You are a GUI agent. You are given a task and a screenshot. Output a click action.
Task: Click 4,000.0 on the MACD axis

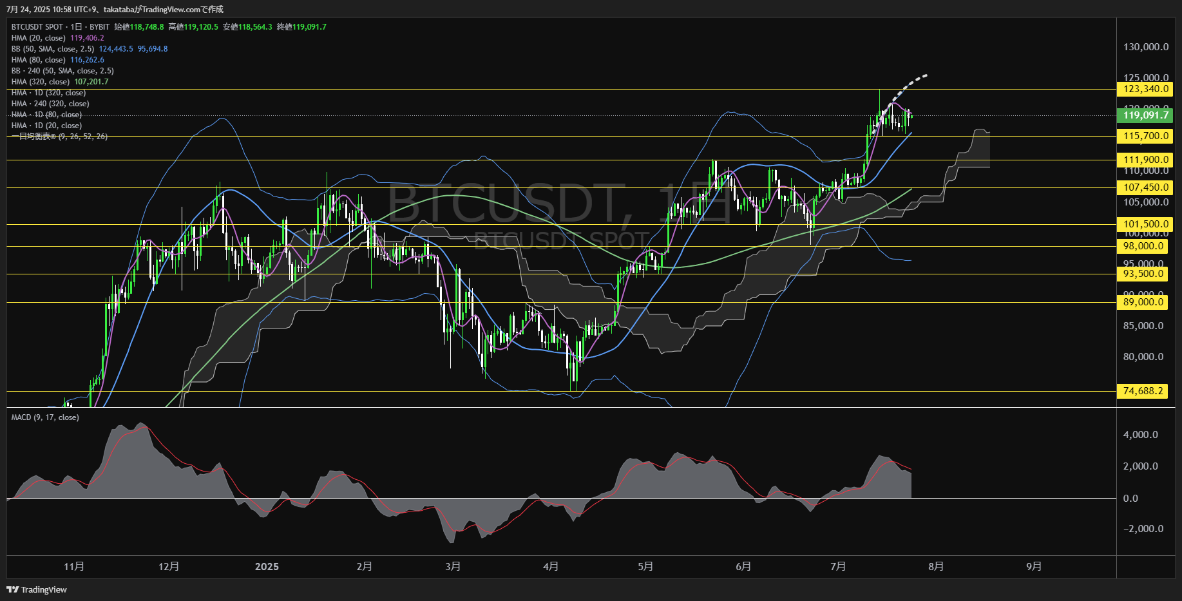(1141, 435)
